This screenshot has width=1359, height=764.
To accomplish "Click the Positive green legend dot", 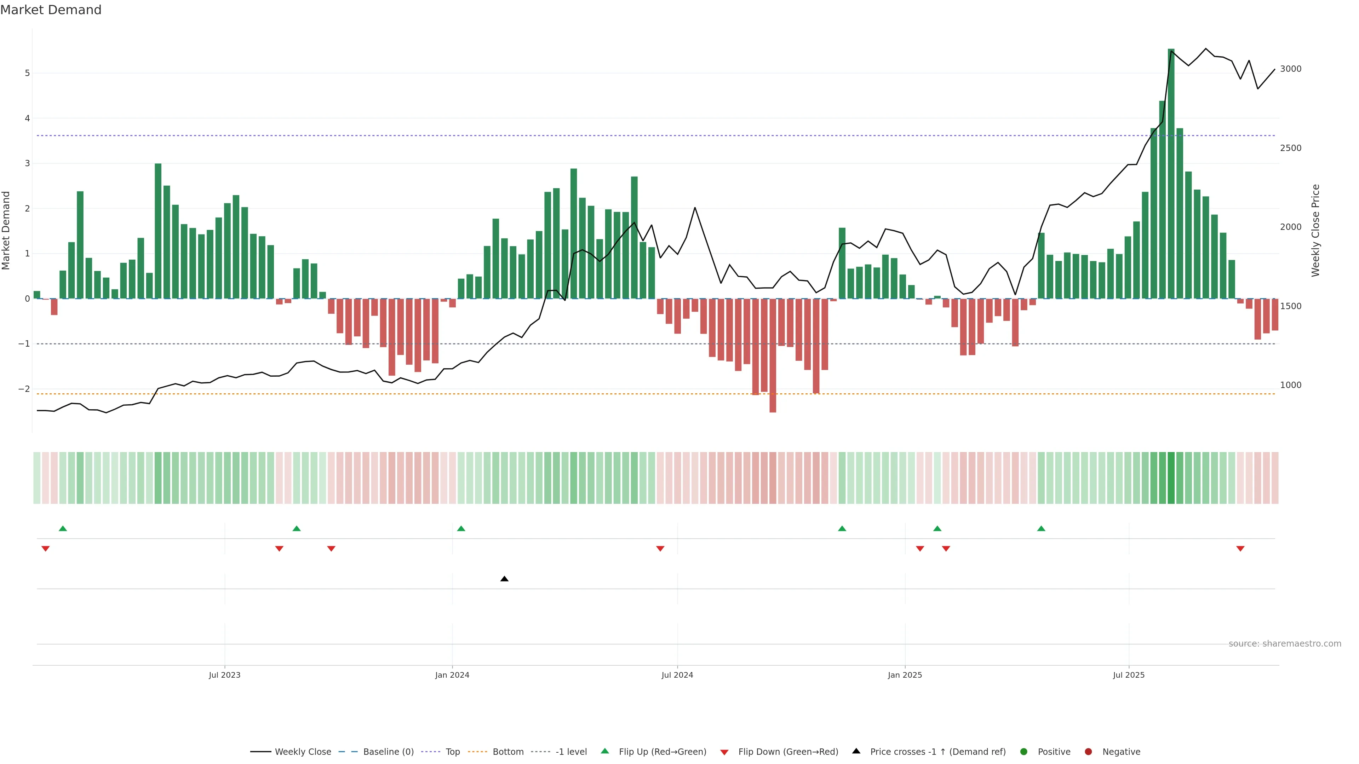I will 1023,752.
